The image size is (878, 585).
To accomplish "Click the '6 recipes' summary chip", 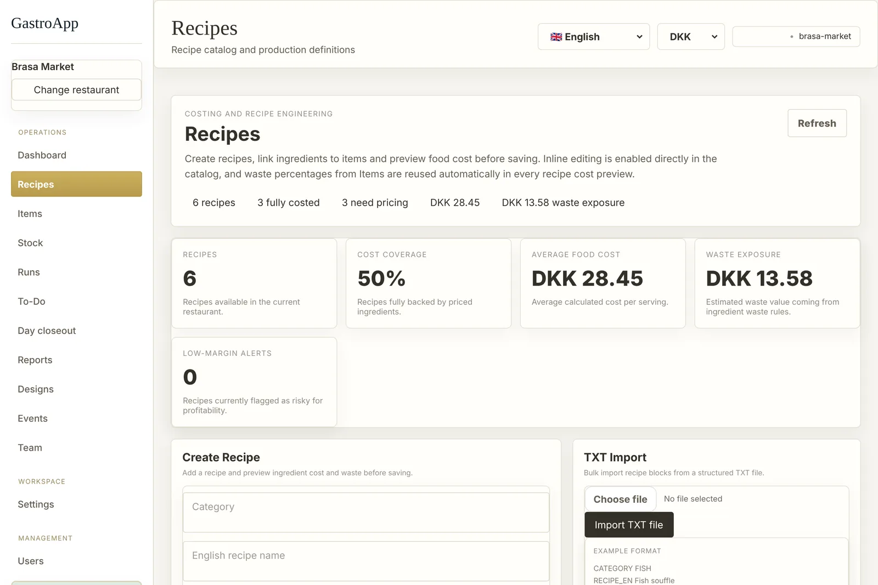I will click(x=214, y=203).
